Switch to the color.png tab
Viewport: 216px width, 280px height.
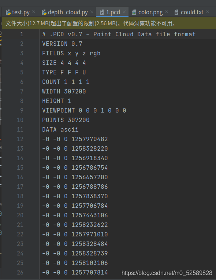coord(150,12)
